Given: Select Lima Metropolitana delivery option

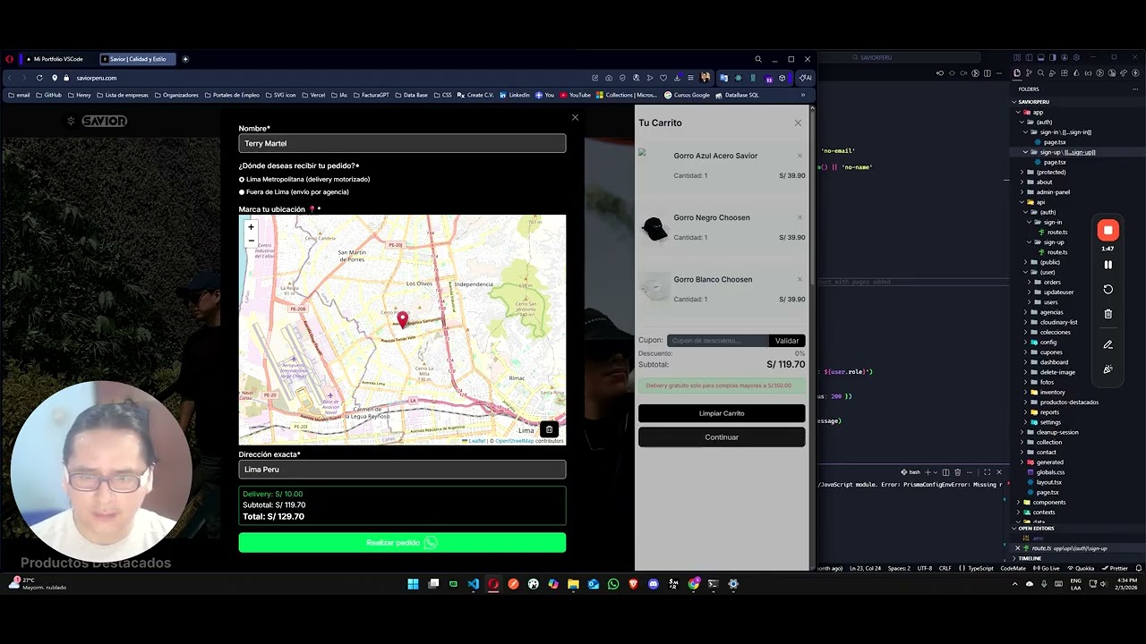Looking at the screenshot, I should coord(242,179).
